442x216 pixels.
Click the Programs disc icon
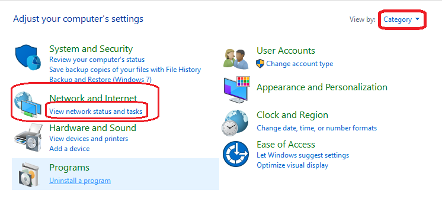tap(28, 174)
